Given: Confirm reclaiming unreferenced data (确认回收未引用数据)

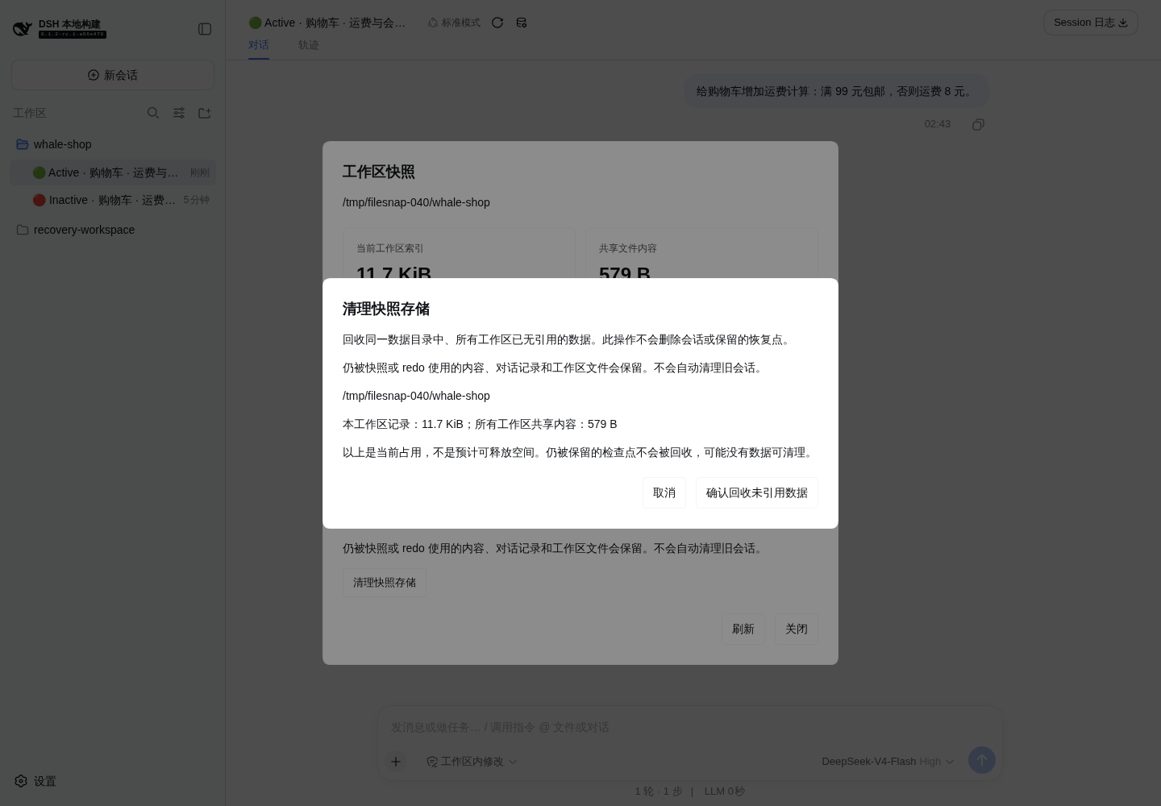Looking at the screenshot, I should (x=756, y=492).
